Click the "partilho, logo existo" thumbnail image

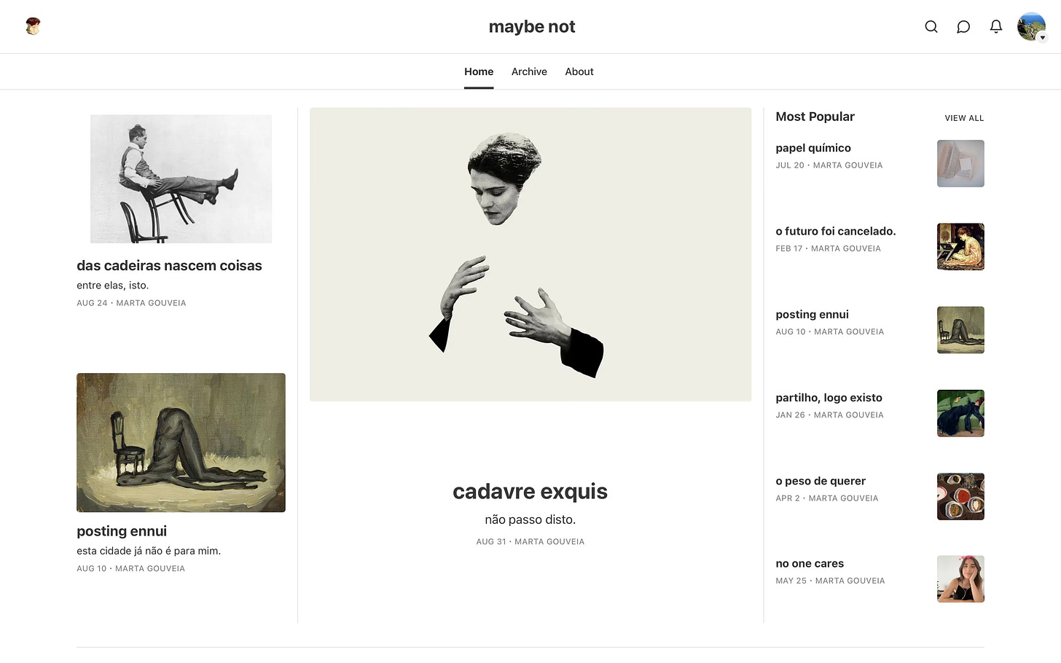pyautogui.click(x=960, y=413)
